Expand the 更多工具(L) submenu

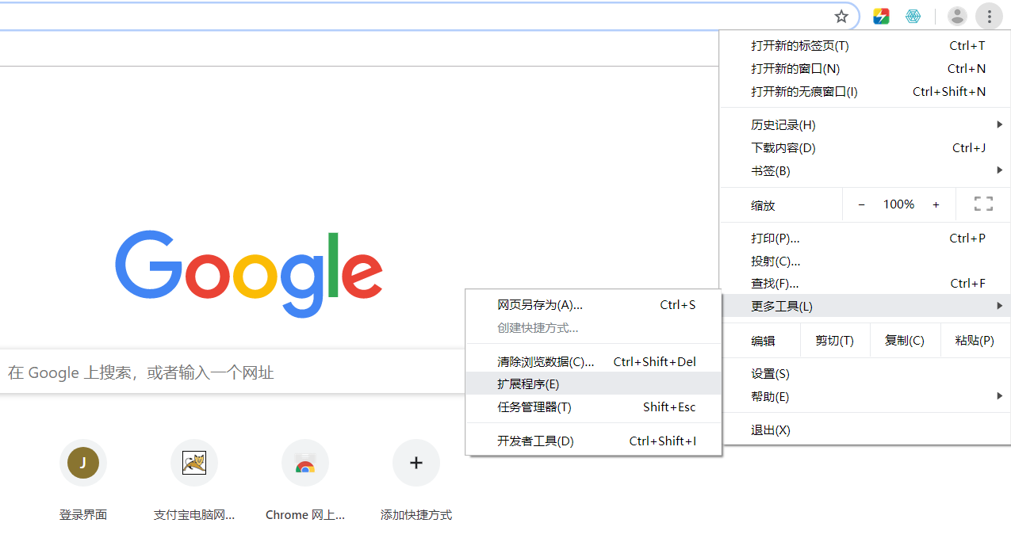[865, 306]
